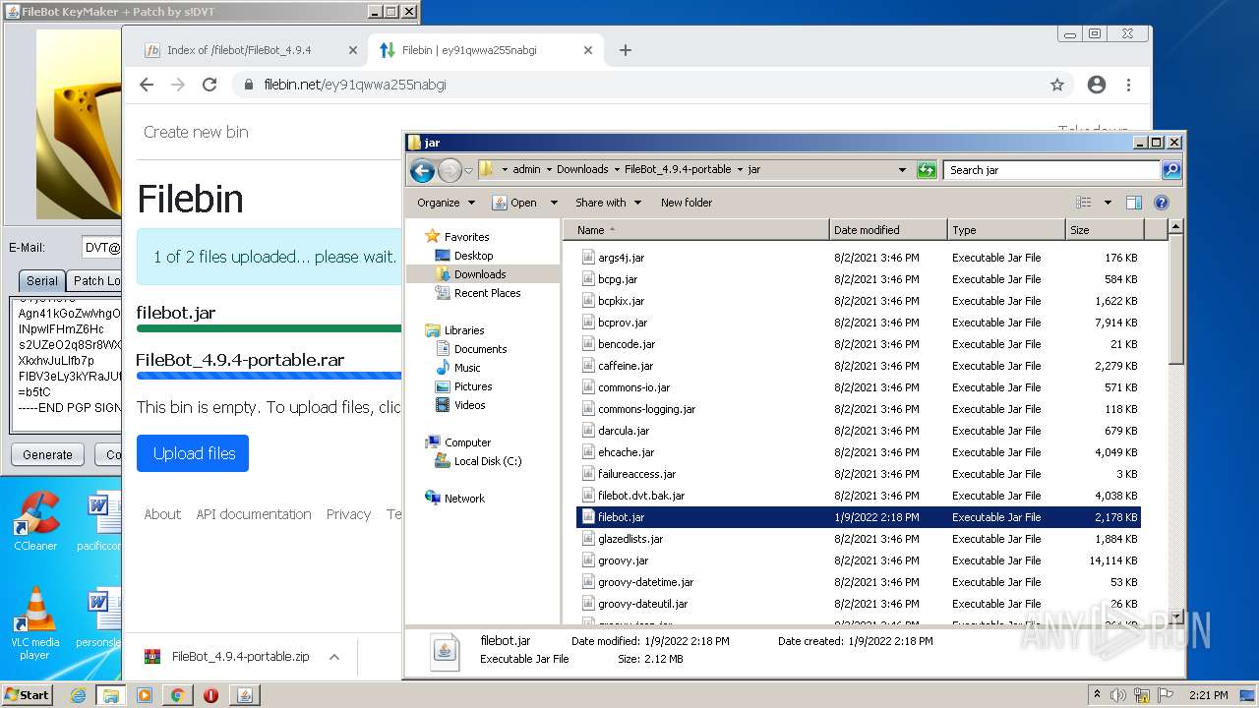Click the Java app icon in taskbar
This screenshot has height=708, width=1259.
click(244, 695)
